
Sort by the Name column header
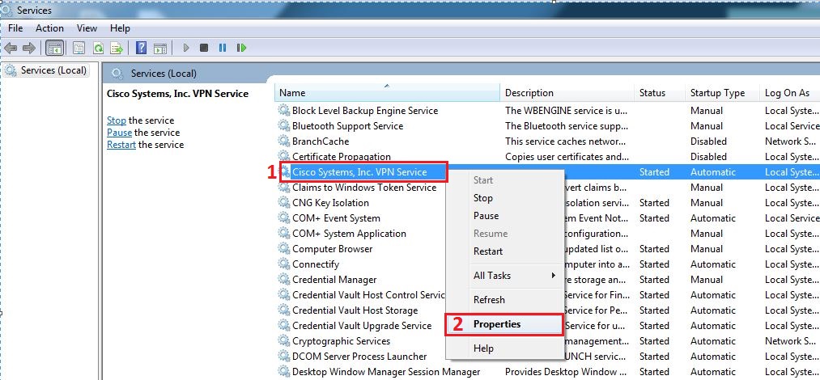pyautogui.click(x=387, y=93)
